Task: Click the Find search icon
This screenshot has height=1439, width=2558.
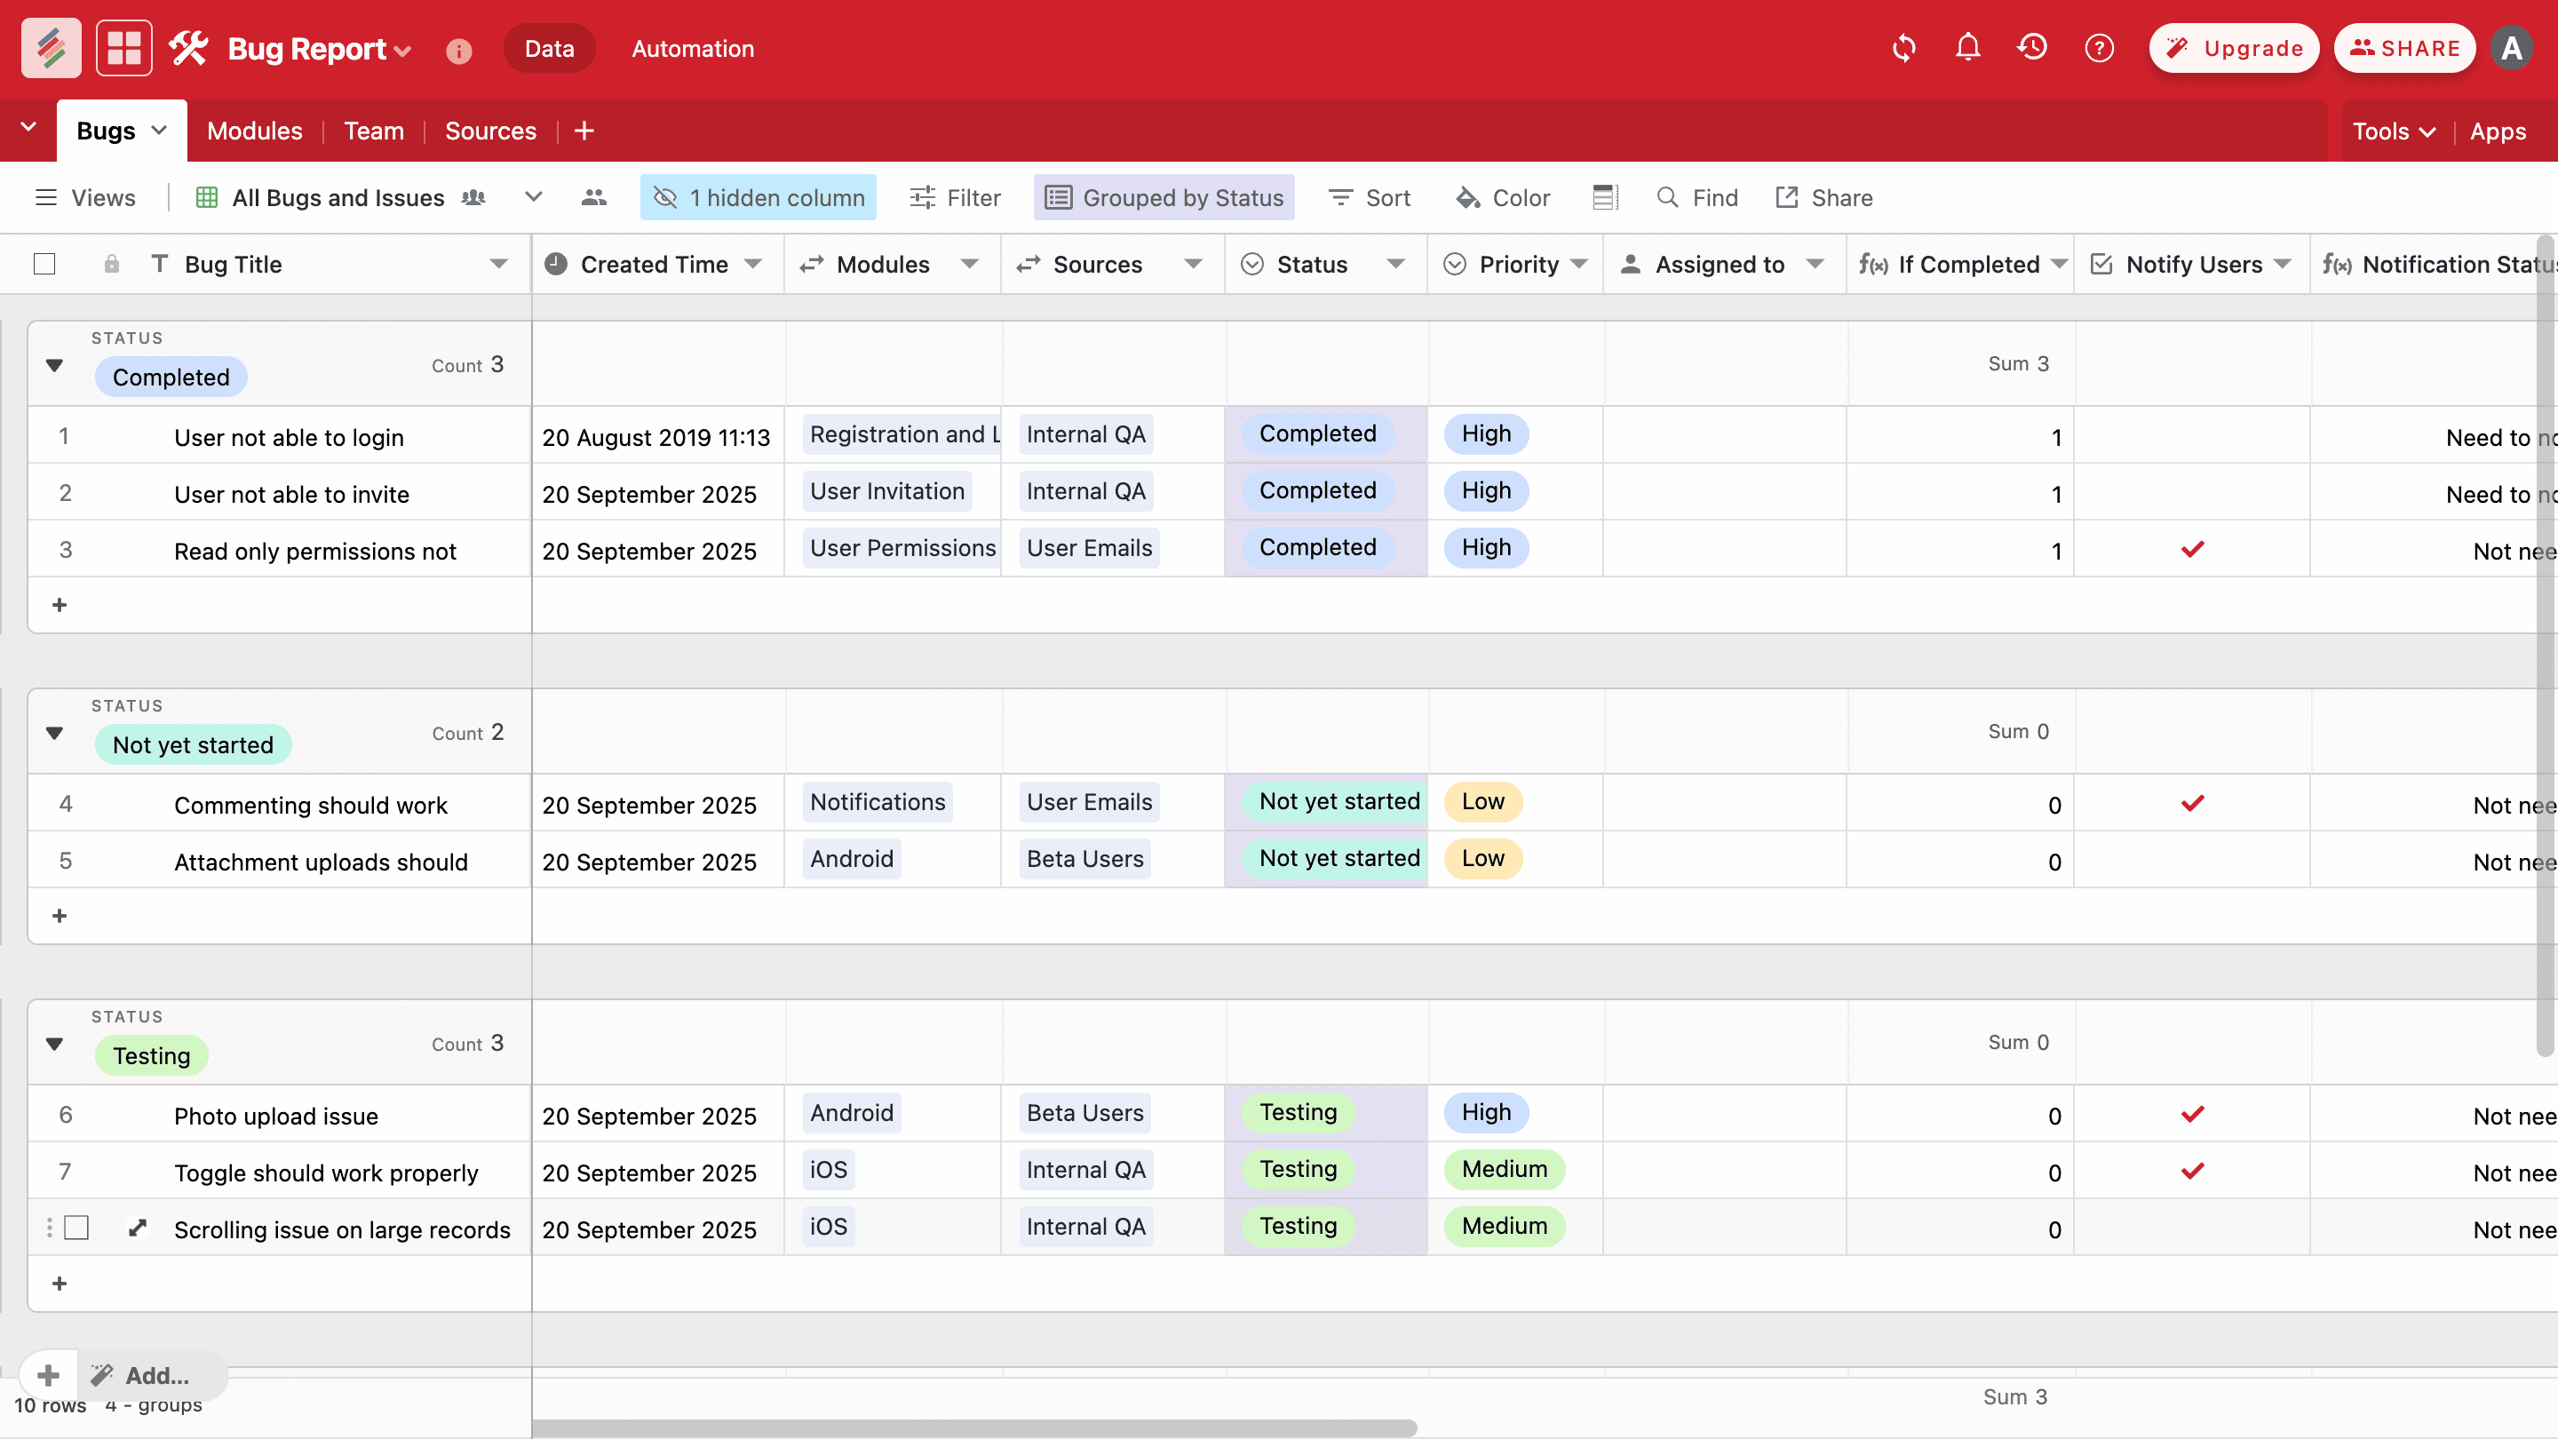Action: pos(1667,196)
